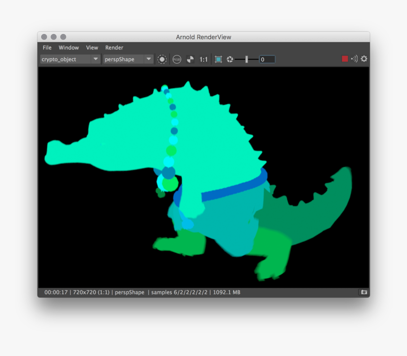Click the exposure slider handle
Image resolution: width=407 pixels, height=356 pixels.
pos(247,60)
